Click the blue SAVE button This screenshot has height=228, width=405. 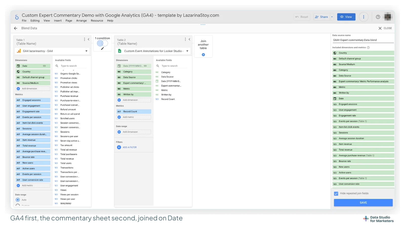click(x=363, y=203)
